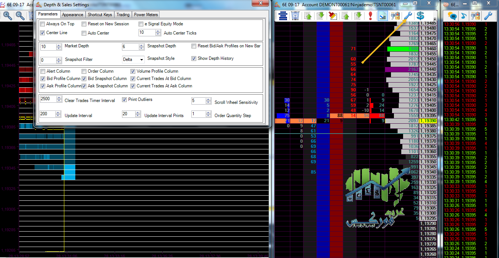Screen dimensions: 499x258
Task: Click green down arrow left of paint brush icon
Action: coord(320,16)
